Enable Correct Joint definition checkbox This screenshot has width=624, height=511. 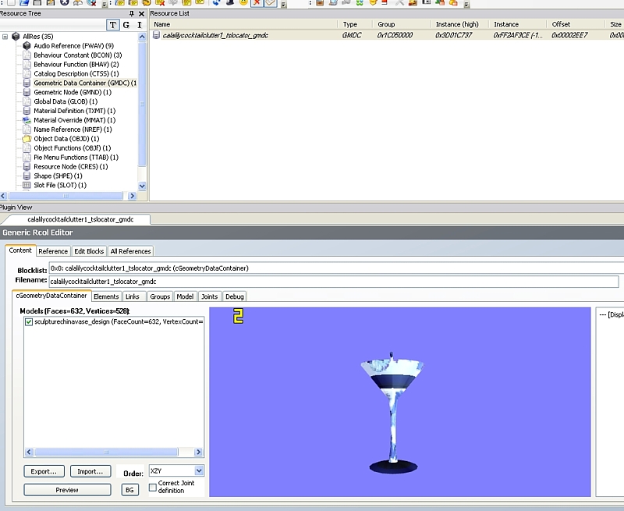(x=153, y=488)
